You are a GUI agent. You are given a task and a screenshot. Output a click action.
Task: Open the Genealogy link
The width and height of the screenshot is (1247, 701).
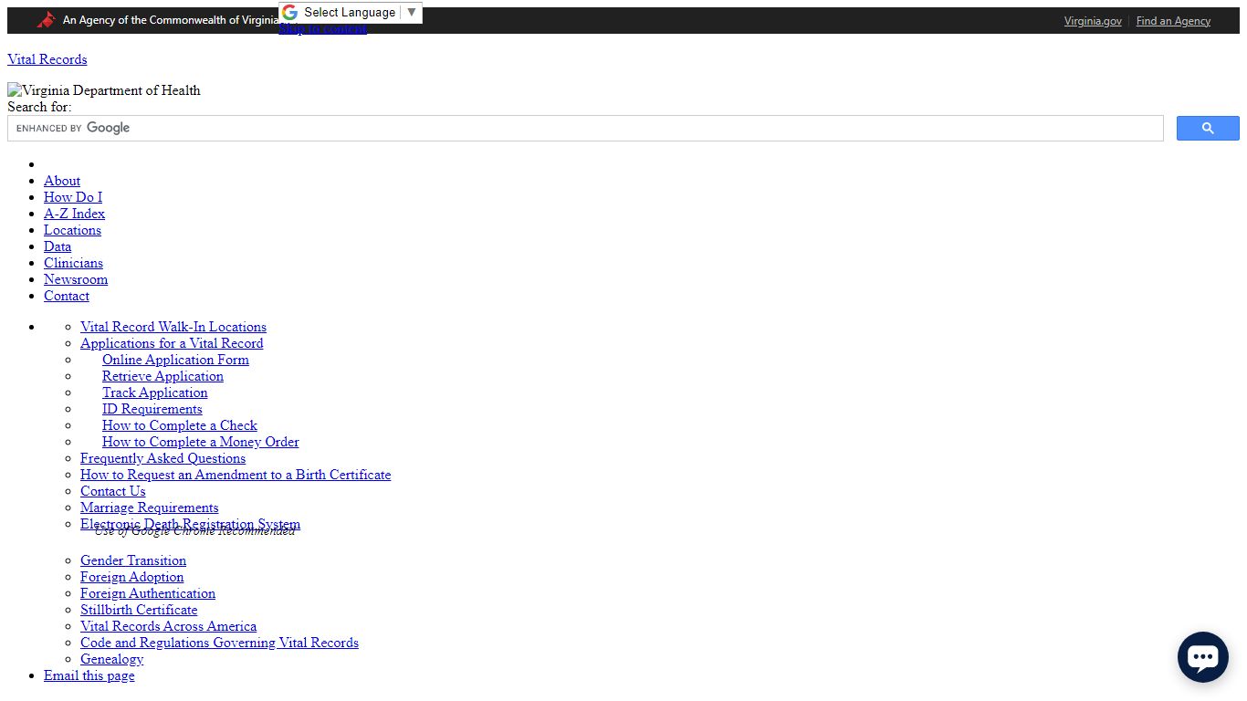coord(111,659)
